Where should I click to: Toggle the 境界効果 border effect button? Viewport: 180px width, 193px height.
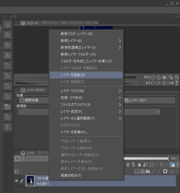tap(29, 100)
